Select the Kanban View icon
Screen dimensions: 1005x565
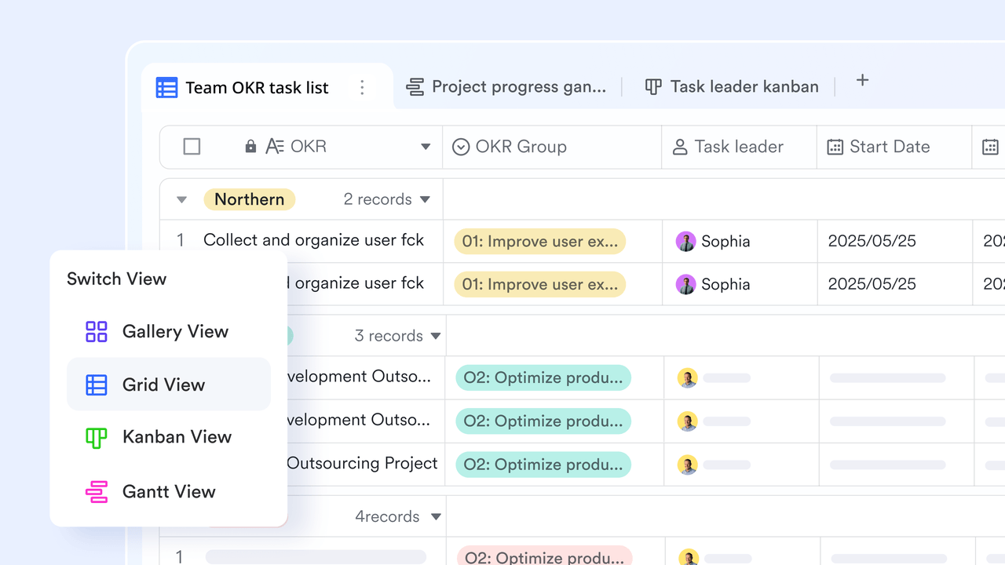(97, 437)
